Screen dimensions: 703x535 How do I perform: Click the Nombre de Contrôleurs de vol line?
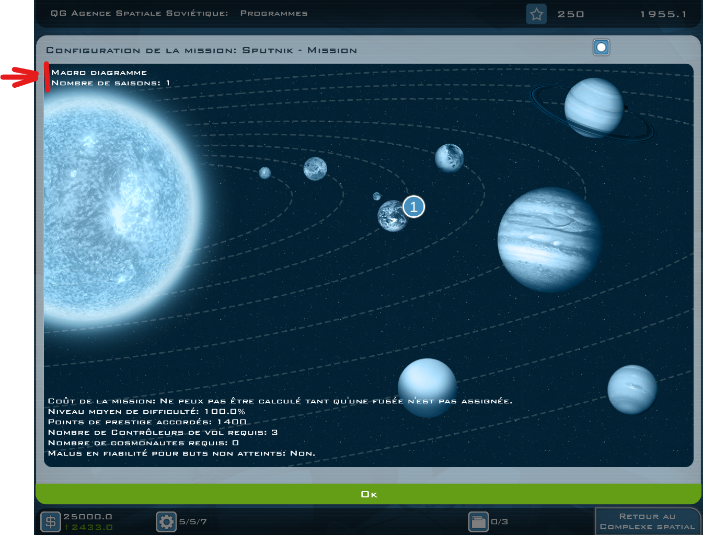[x=163, y=433]
